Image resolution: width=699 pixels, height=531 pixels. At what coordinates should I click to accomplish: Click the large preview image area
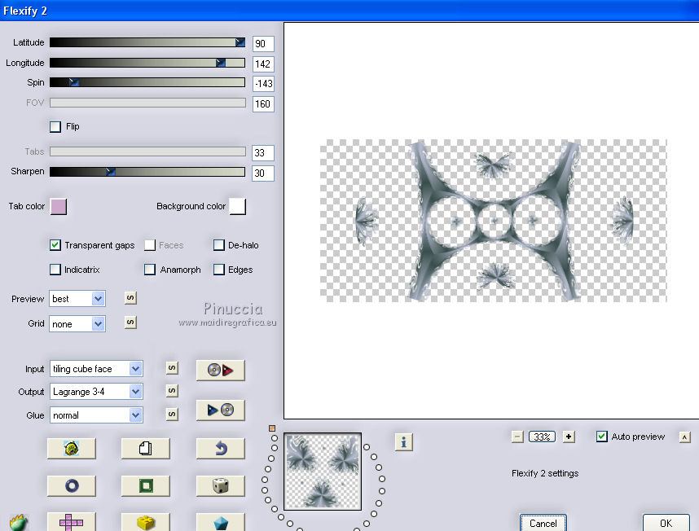493,221
